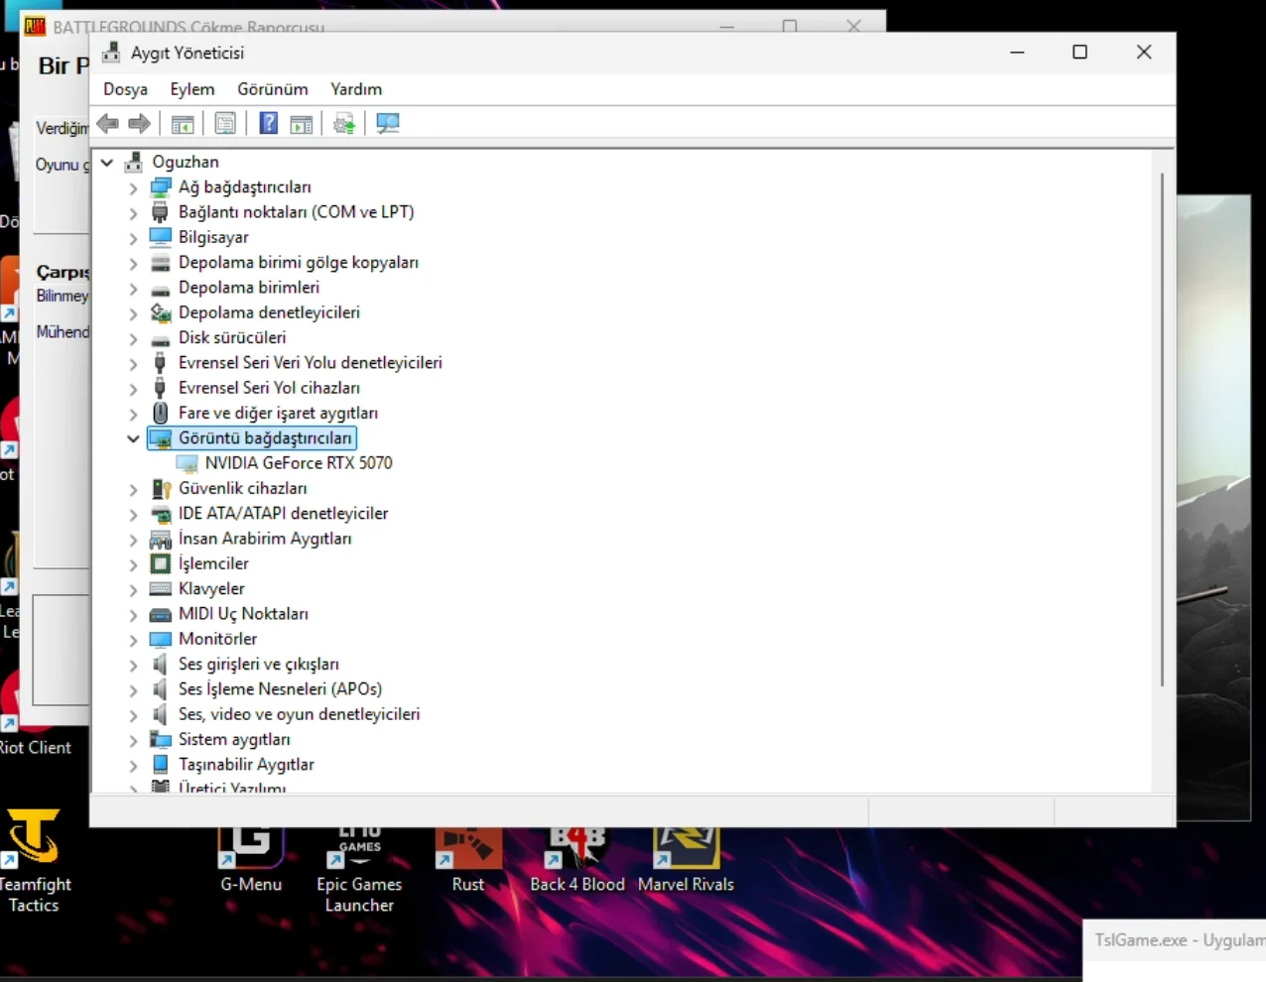Select NVIDIA GeForce RTX 5070 device
This screenshot has height=982, width=1266.
point(298,463)
